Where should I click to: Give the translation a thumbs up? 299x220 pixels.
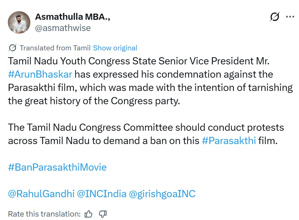89,214
